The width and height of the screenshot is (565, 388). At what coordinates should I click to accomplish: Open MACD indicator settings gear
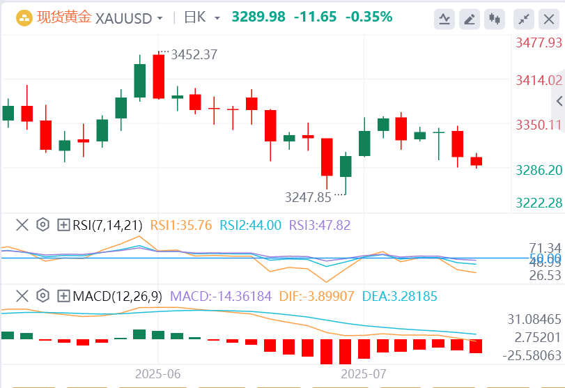[x=42, y=296]
